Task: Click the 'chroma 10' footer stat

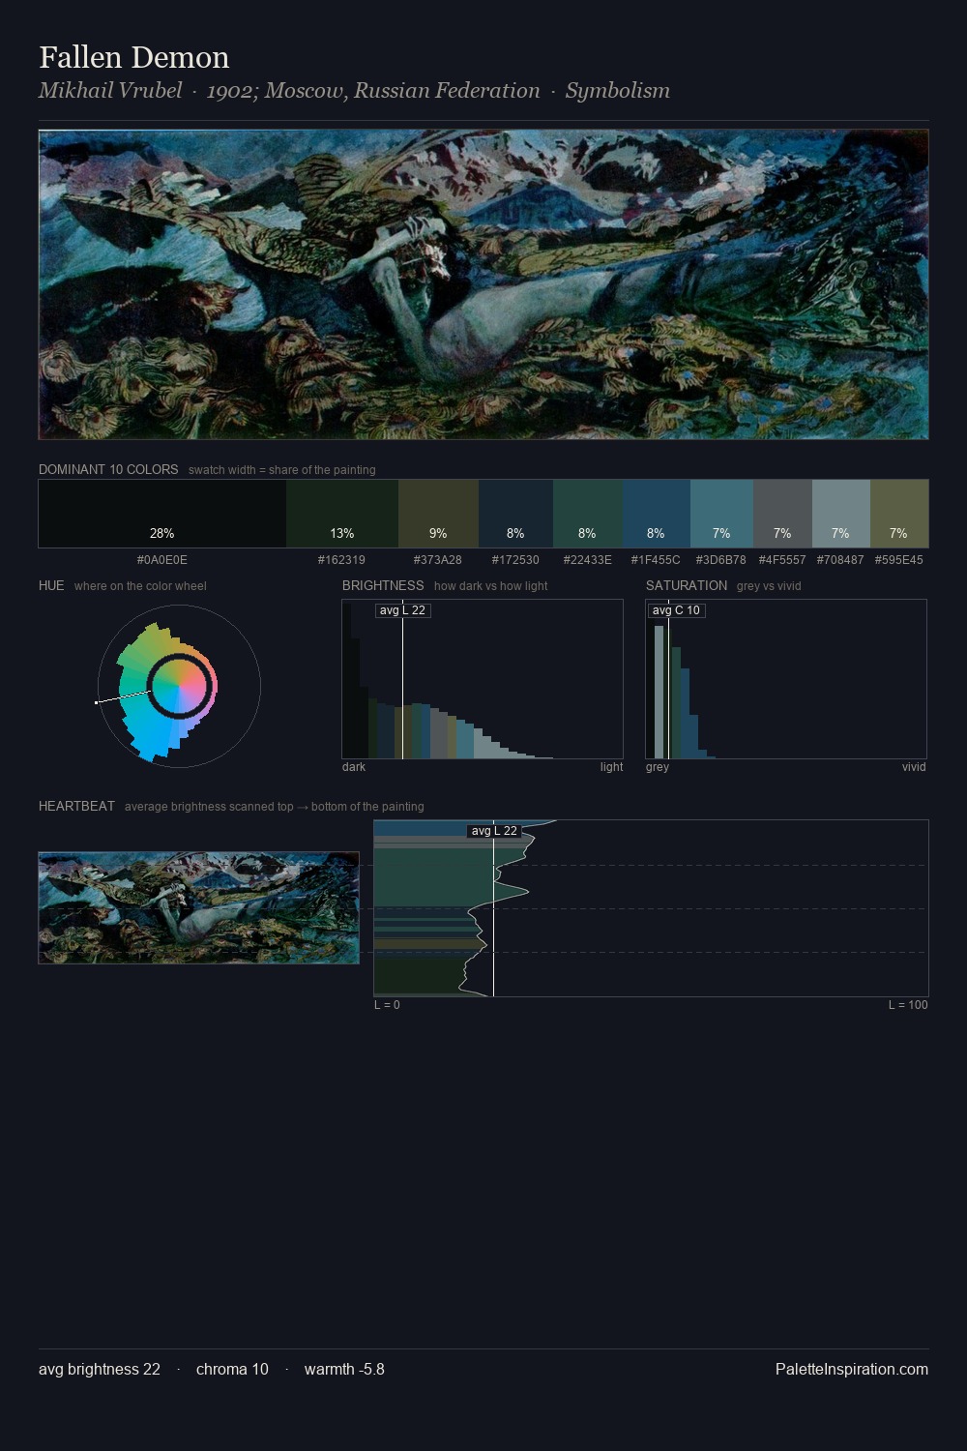Action: tap(232, 1369)
